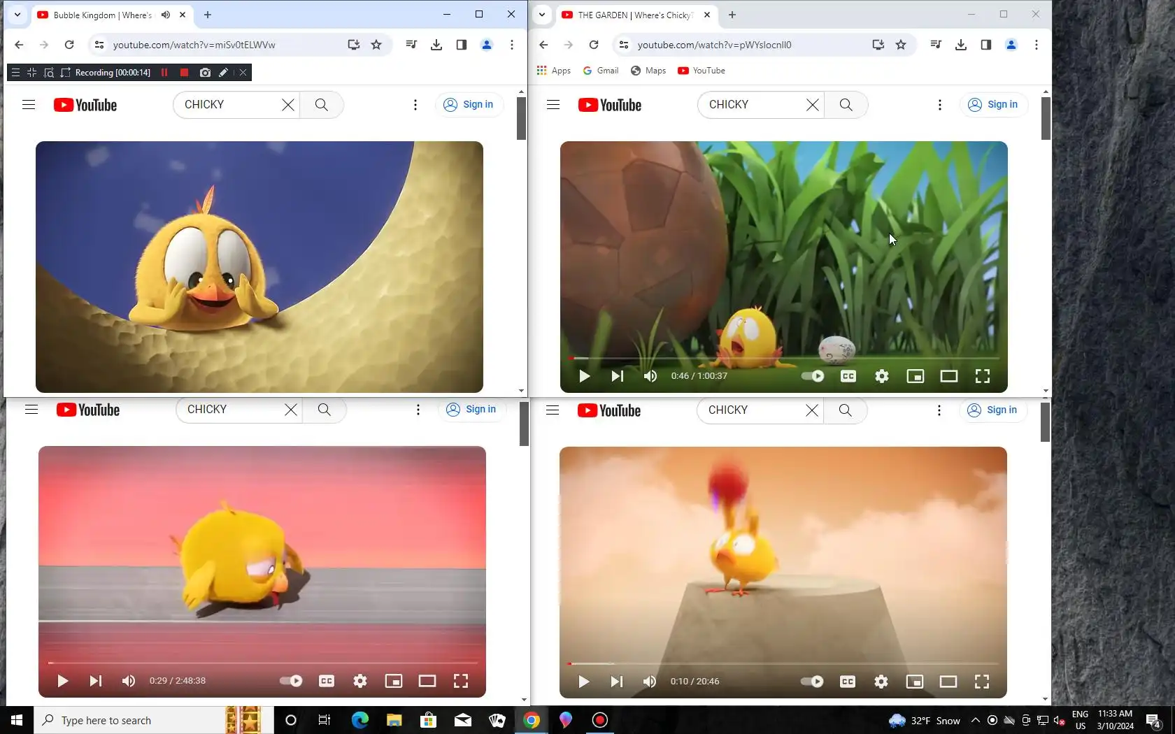Open gear settings on the 2:48:38 video
The height and width of the screenshot is (734, 1175).
360,681
